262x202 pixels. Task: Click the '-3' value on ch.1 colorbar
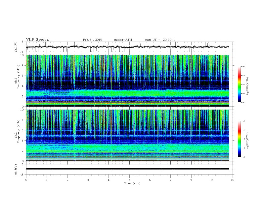(244, 66)
